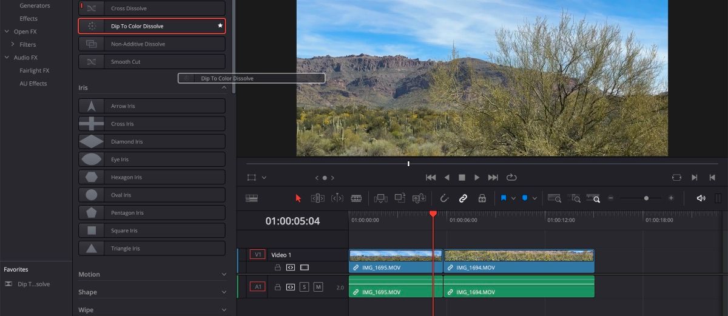The height and width of the screenshot is (316, 728).
Task: Click the audio volume speaker icon
Action: pos(701,198)
